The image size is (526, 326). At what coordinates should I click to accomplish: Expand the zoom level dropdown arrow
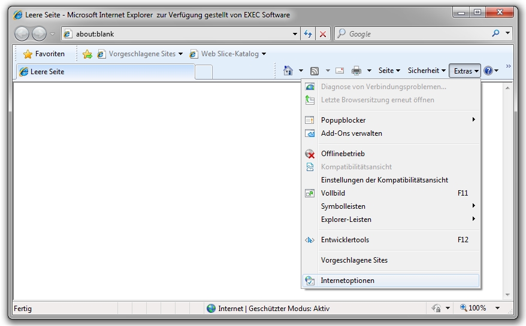(x=497, y=308)
